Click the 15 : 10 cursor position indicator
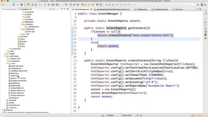 pyautogui.click(x=139, y=115)
